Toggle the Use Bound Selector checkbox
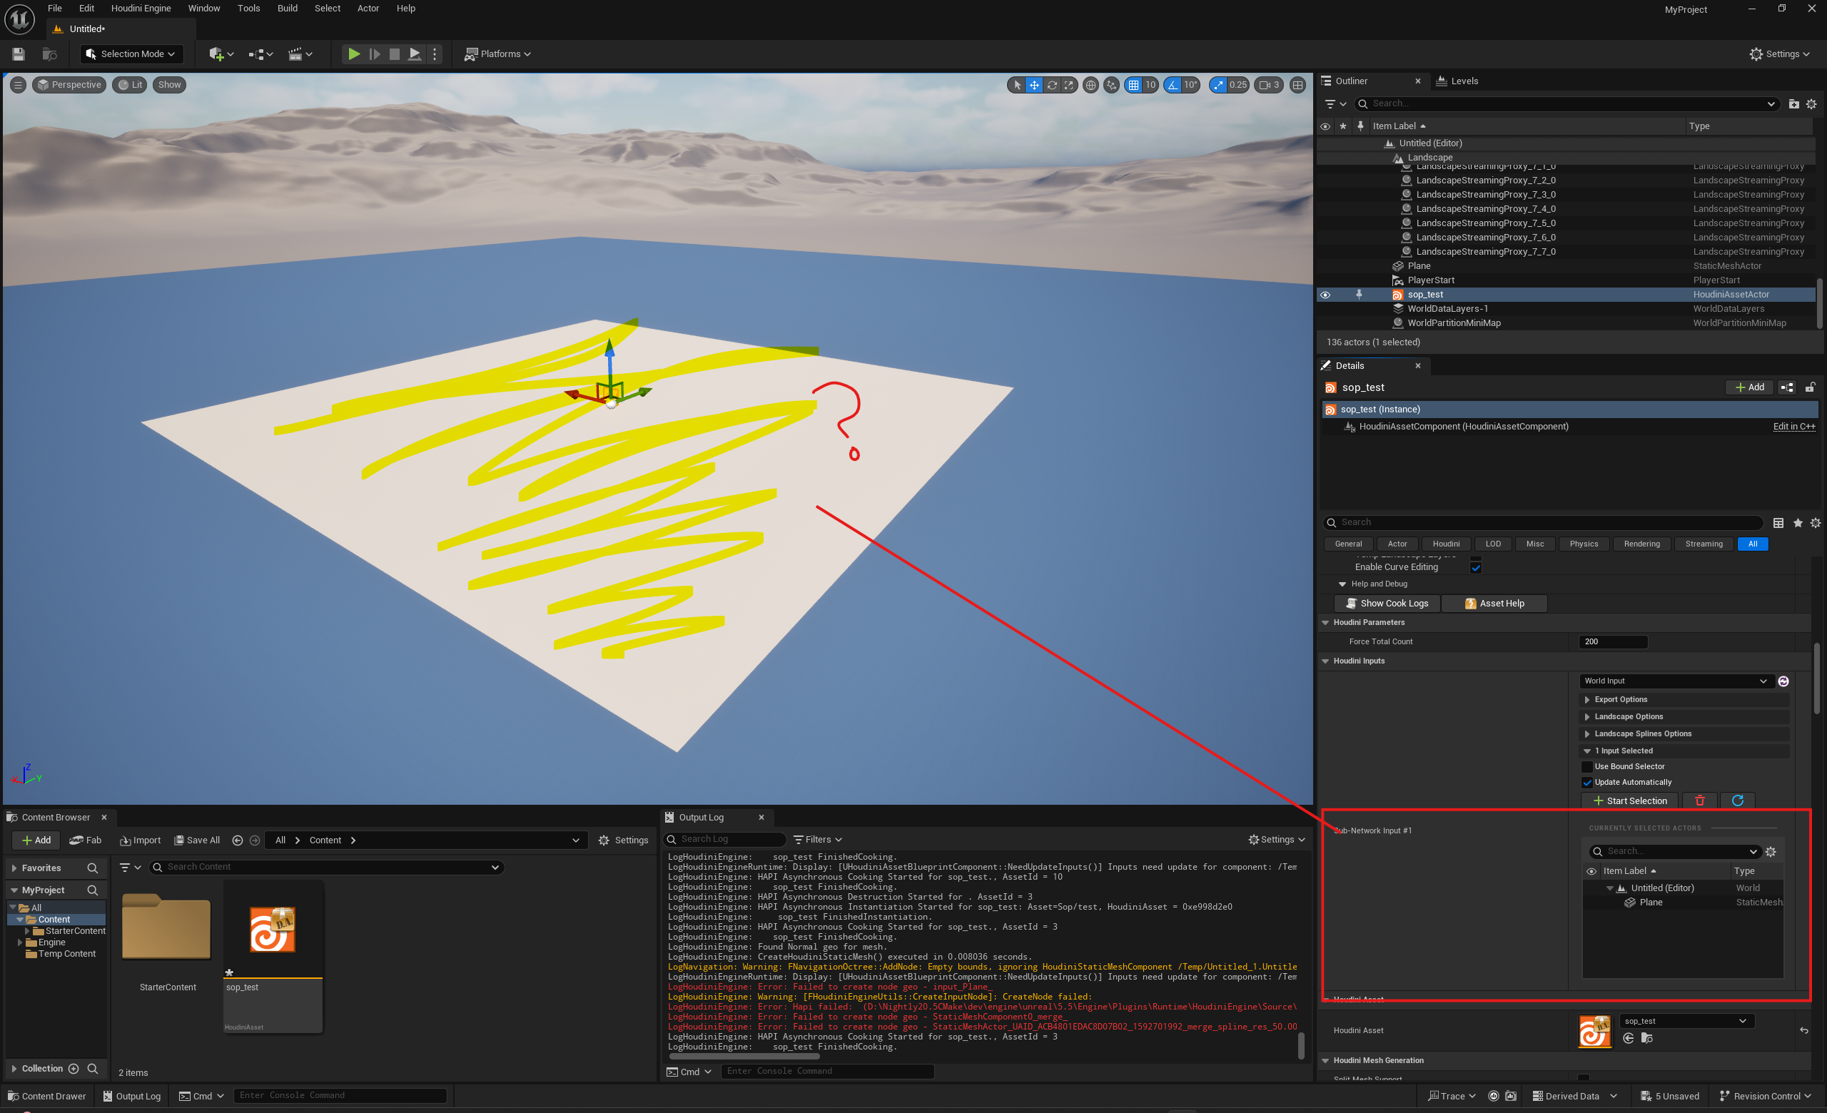This screenshot has height=1113, width=1827. point(1586,767)
